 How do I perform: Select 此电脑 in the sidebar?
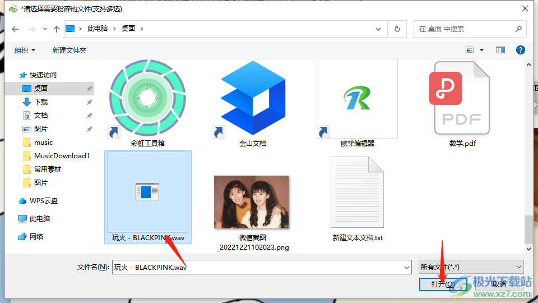(x=40, y=218)
